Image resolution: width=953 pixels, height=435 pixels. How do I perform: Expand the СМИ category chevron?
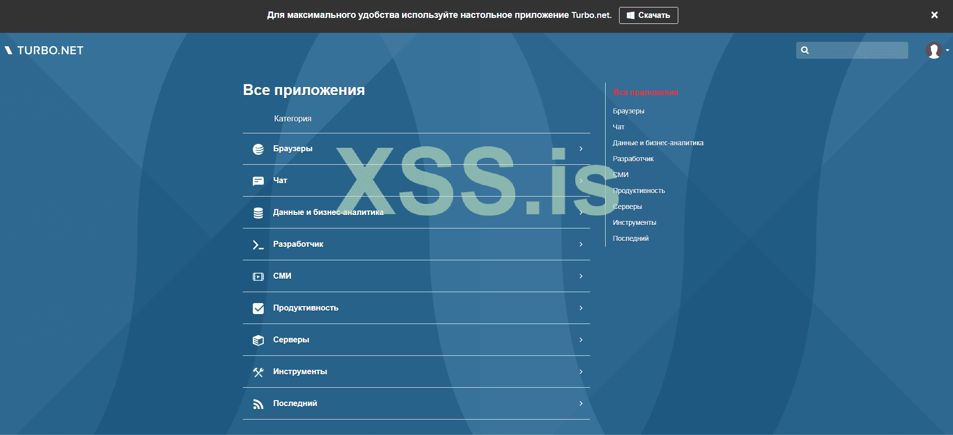pos(581,276)
